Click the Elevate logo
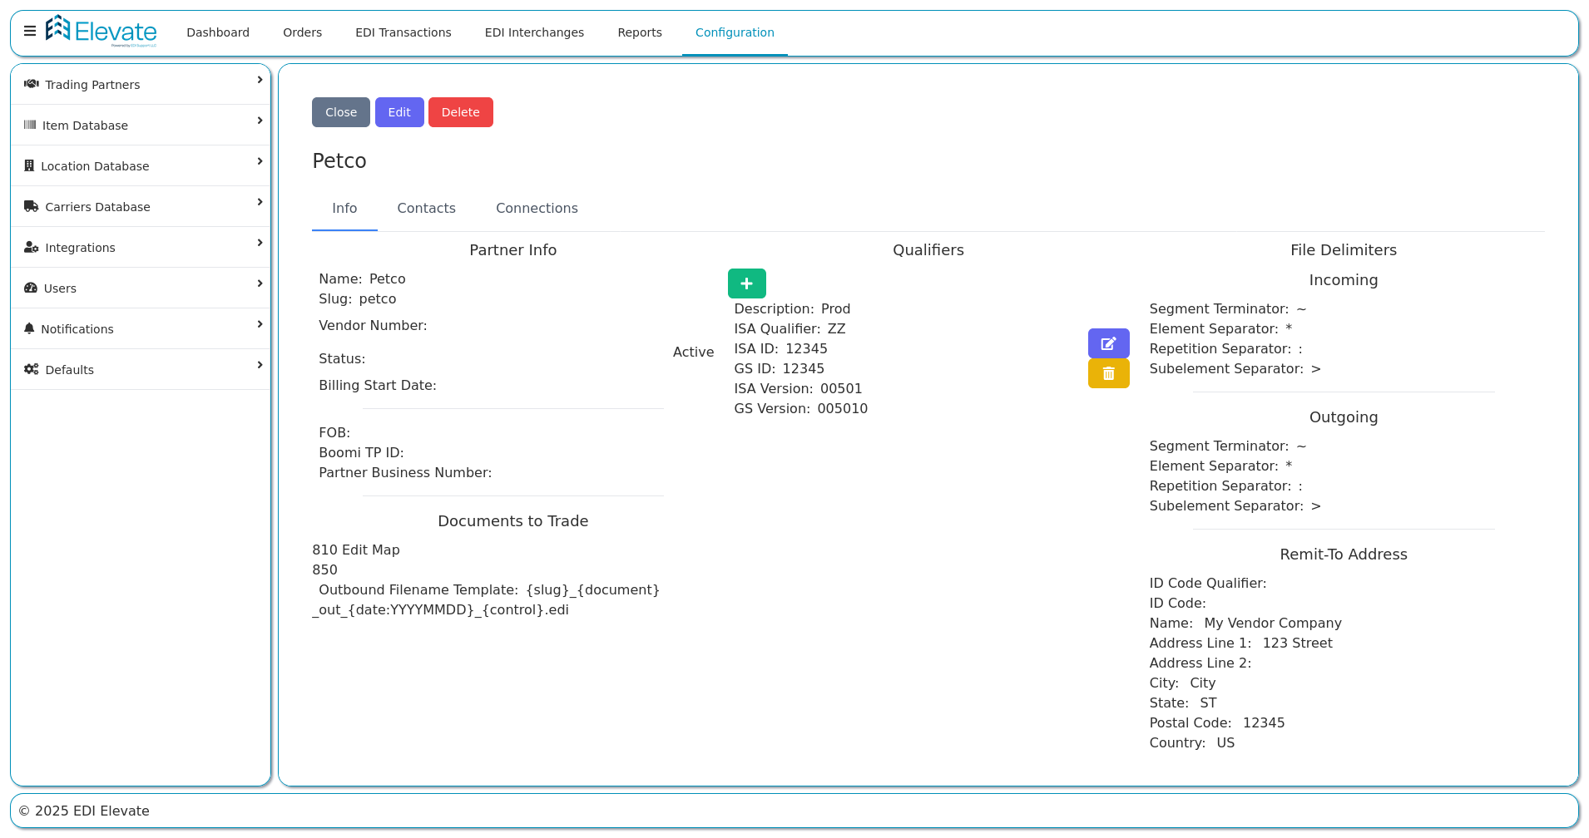Viewport: 1589px width, 838px height. (101, 32)
